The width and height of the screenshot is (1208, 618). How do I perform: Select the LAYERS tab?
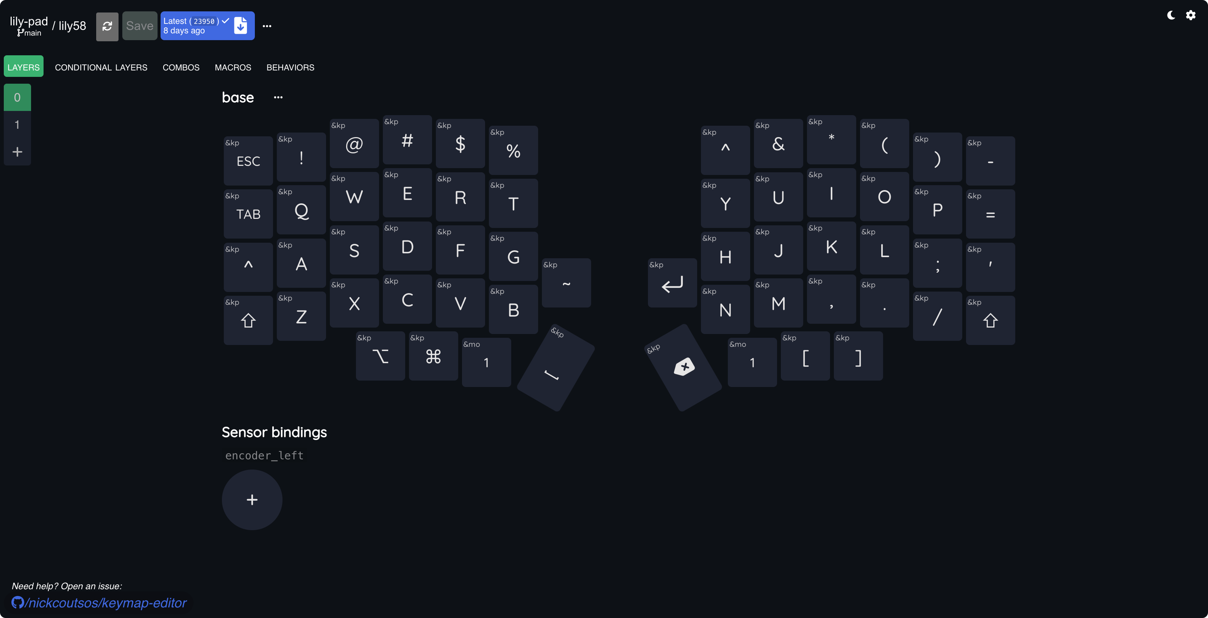point(23,67)
